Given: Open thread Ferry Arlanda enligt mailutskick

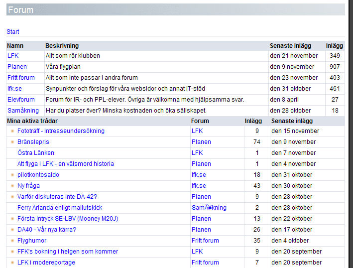Looking at the screenshot, I should click(x=60, y=207).
